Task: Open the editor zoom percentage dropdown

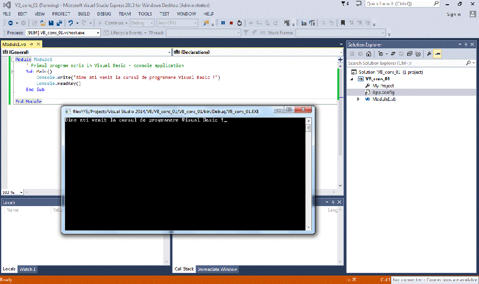Action: click(x=21, y=192)
